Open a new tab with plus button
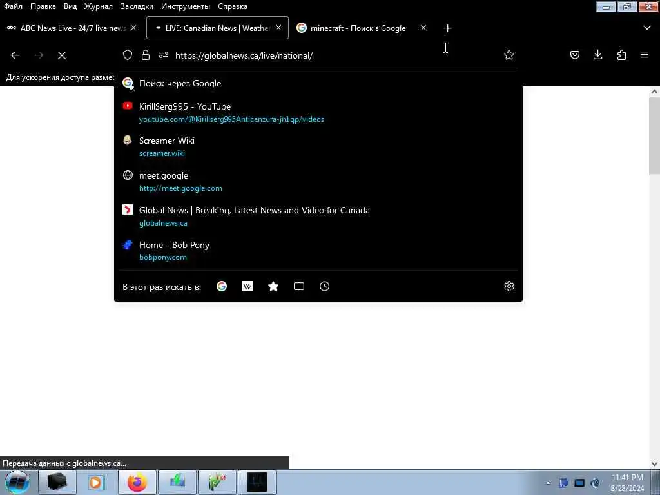This screenshot has height=495, width=660. point(447,28)
